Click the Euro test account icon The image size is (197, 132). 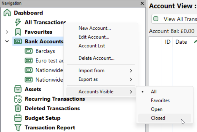29,61
